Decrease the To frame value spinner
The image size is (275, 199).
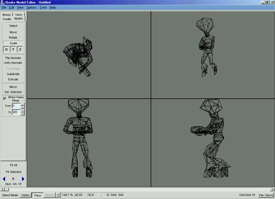[23, 114]
